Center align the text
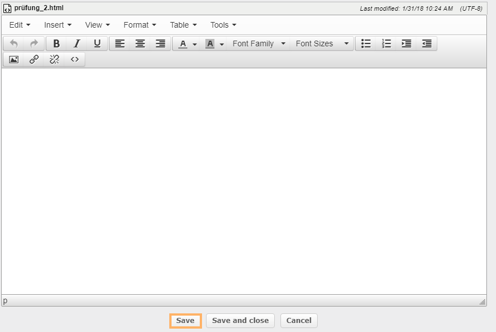The image size is (496, 332). (x=140, y=43)
